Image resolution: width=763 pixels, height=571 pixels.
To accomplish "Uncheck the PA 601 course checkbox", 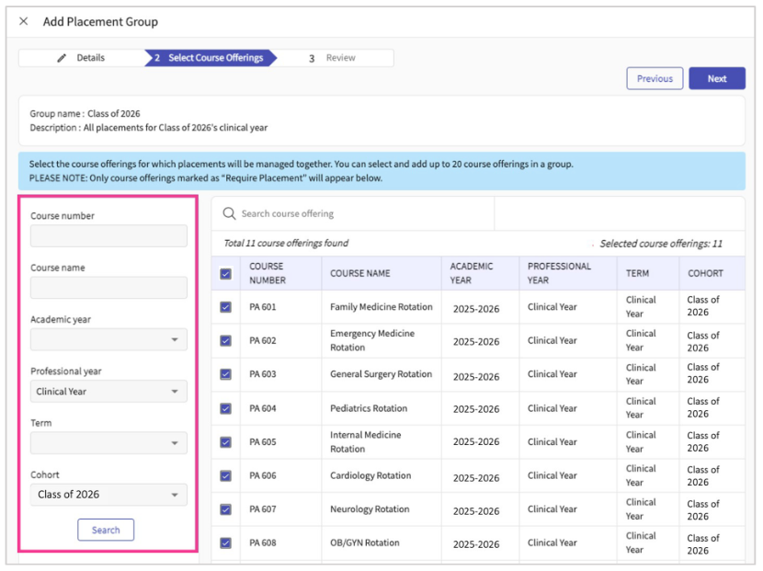I will coord(226,307).
